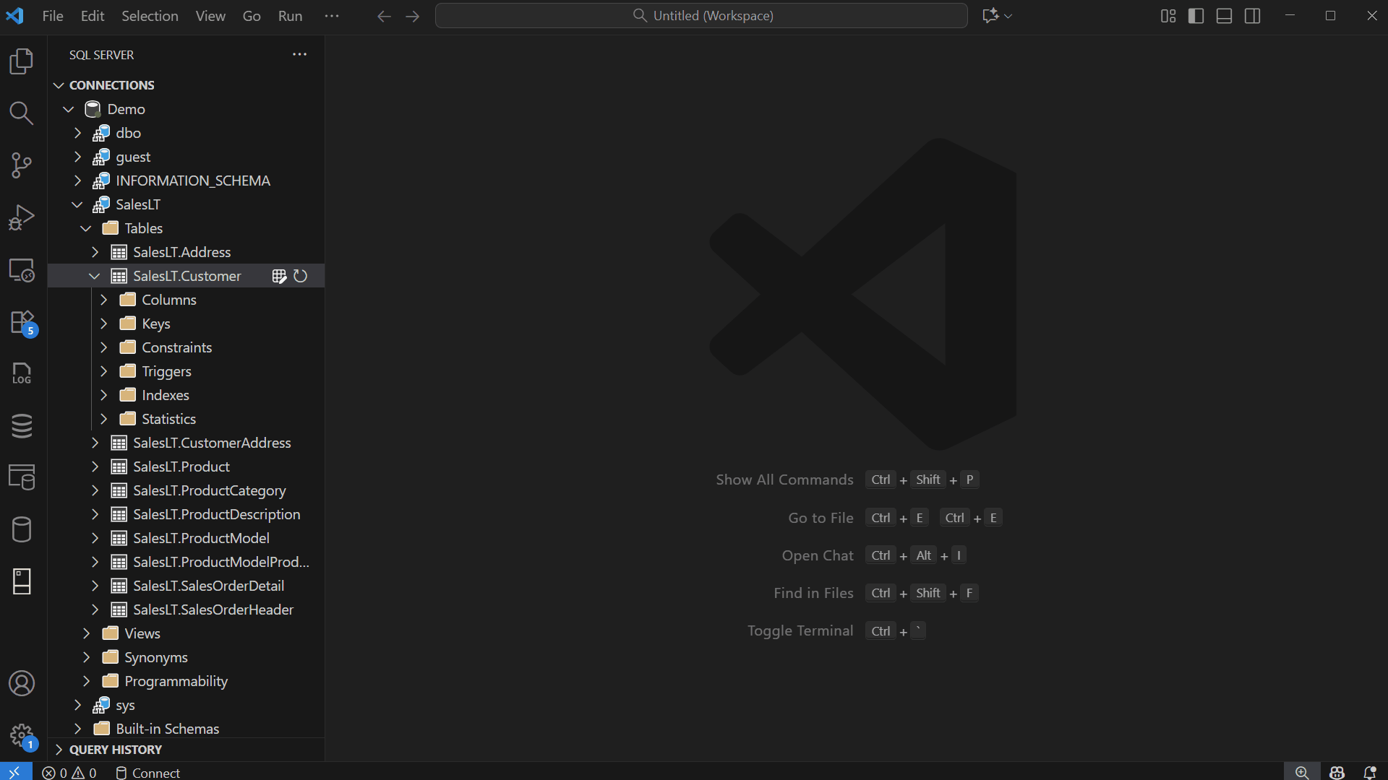Open the Selection menu

pos(149,15)
